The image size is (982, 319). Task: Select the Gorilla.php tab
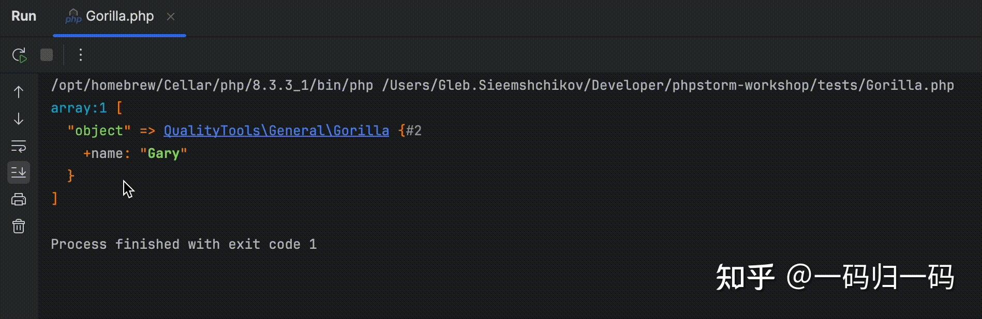point(119,16)
